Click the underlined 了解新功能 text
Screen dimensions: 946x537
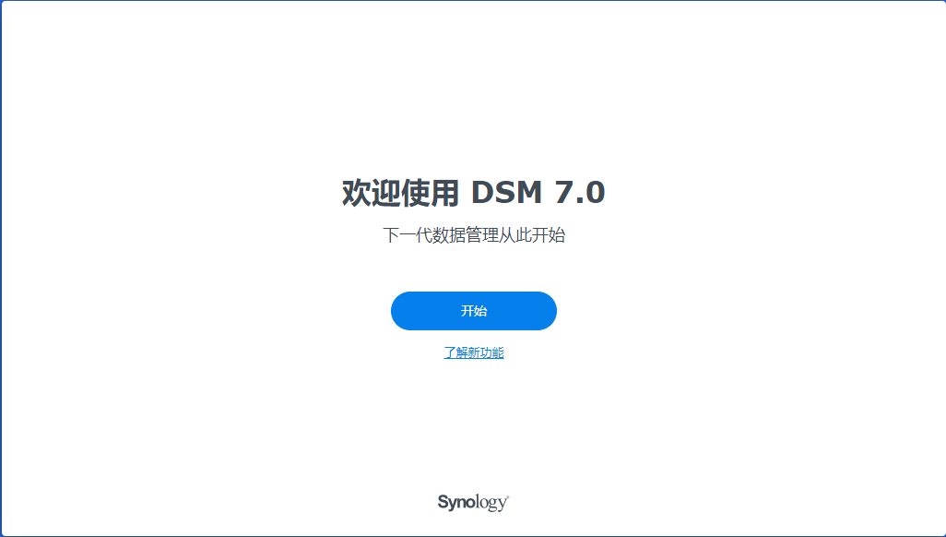click(x=474, y=352)
